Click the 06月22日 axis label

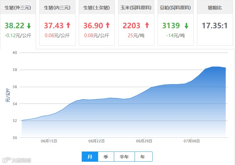(x=96, y=141)
